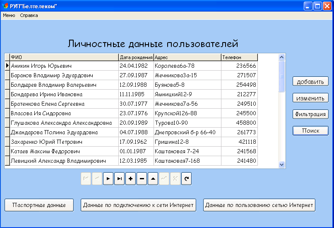
Task: Click the Beltelecom app icon in title bar
Action: 5,6
